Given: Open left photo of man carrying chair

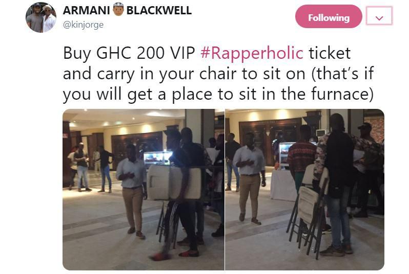Looking at the screenshot, I should [x=143, y=190].
